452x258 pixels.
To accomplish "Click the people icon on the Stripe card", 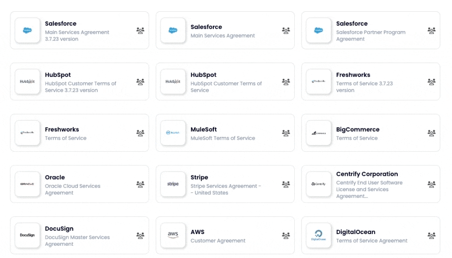I will [286, 184].
